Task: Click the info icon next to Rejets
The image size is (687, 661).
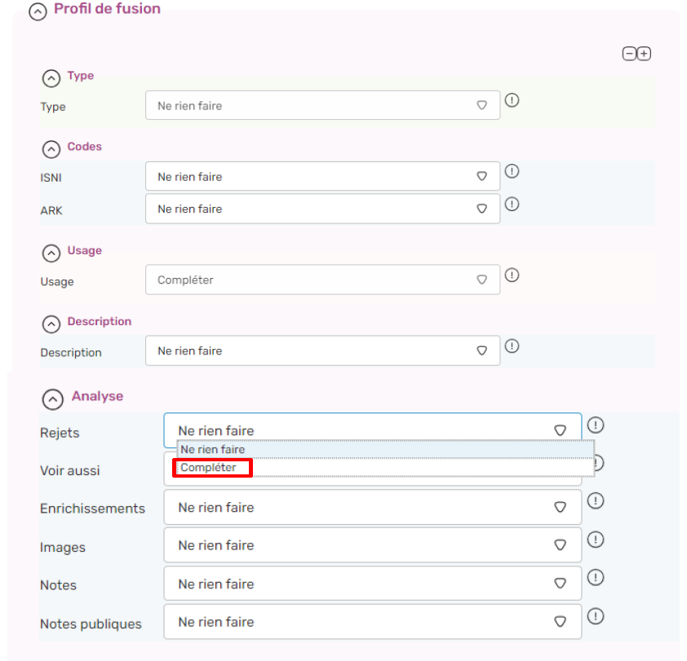Action: [x=596, y=425]
